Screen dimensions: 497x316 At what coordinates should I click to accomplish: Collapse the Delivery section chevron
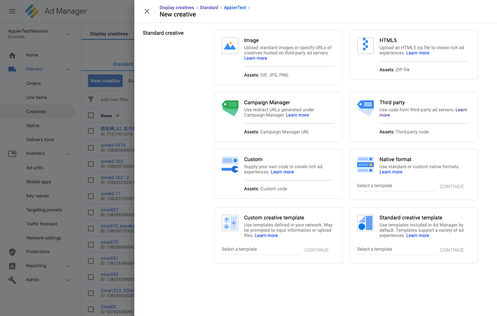coord(68,69)
